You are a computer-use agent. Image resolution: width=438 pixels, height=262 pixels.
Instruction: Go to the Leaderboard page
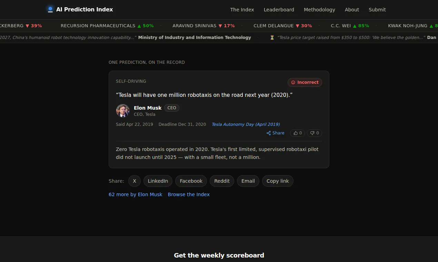(279, 10)
